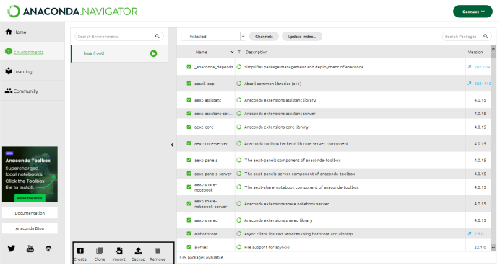
Task: Click the Backup environment icon
Action: pos(138,251)
